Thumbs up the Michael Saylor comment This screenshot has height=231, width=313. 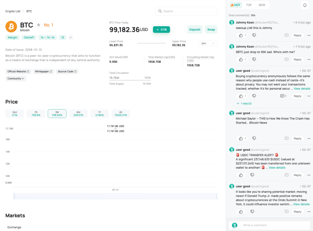pos(241,139)
